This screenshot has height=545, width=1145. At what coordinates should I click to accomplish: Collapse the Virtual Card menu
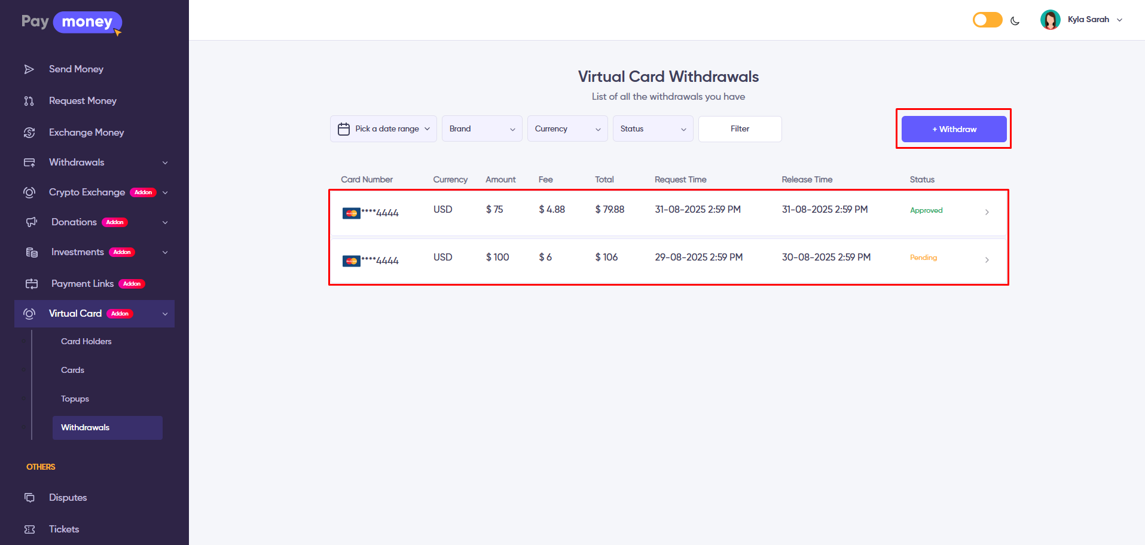tap(165, 314)
